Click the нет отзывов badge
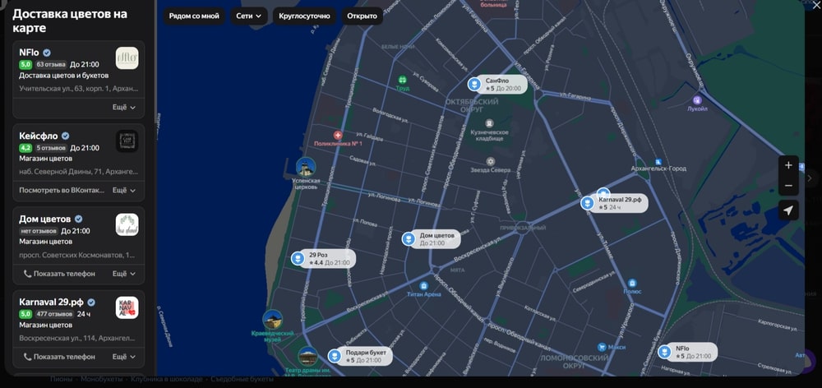The width and height of the screenshot is (822, 388). [x=39, y=231]
